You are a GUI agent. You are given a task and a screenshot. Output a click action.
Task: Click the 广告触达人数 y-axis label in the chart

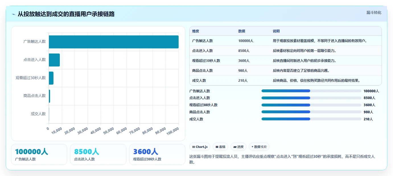(x=34, y=41)
